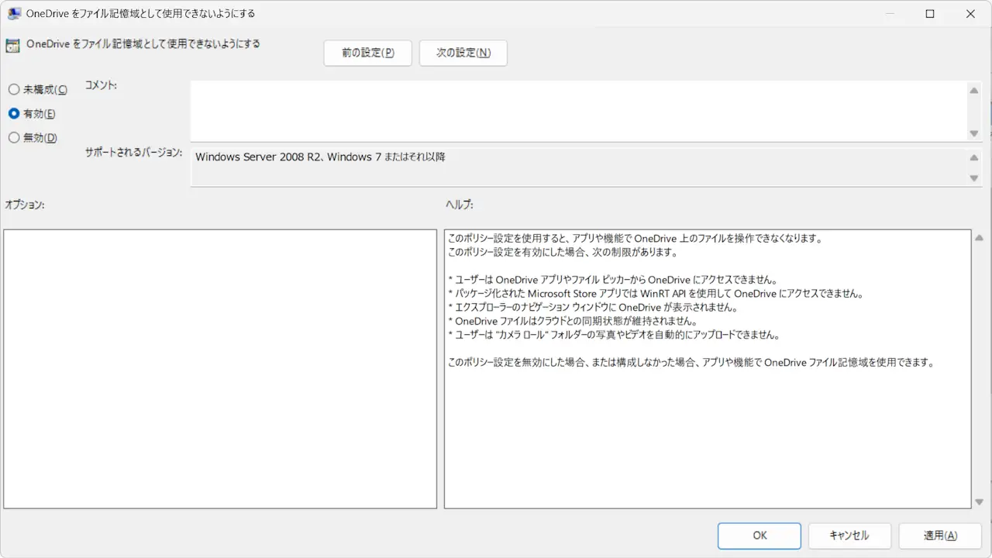The image size is (992, 558).
Task: Go to 前の設定 policy
Action: tap(367, 53)
